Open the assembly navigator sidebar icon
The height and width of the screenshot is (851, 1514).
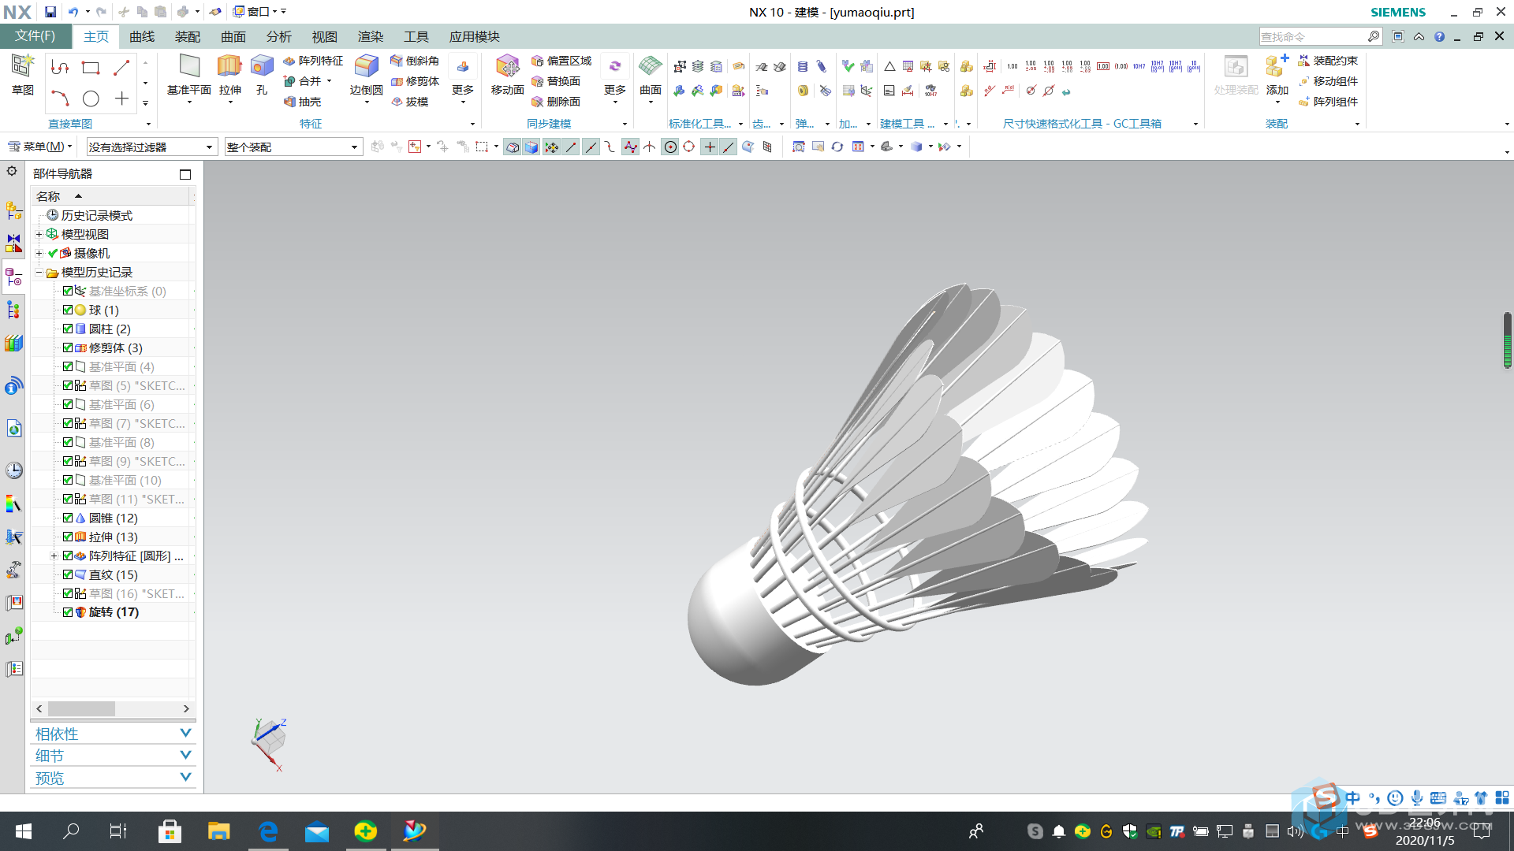pos(13,210)
